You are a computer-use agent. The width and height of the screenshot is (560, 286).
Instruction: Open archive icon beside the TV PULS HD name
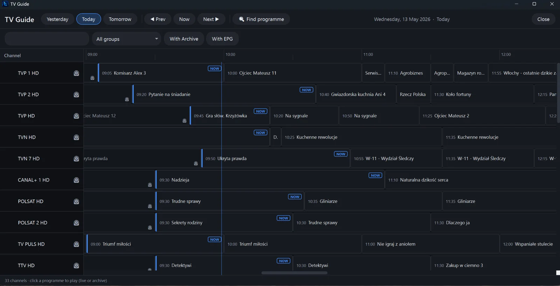(x=76, y=244)
